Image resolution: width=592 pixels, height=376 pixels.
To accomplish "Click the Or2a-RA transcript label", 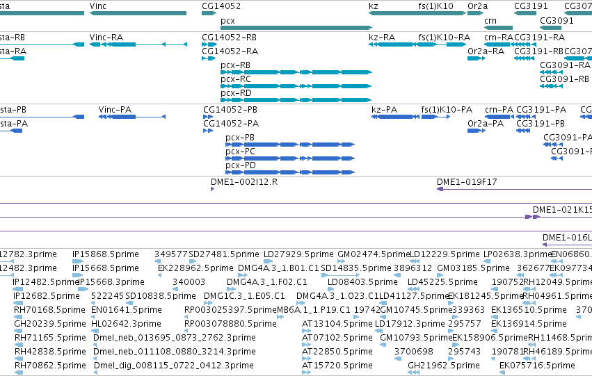I will 486,51.
